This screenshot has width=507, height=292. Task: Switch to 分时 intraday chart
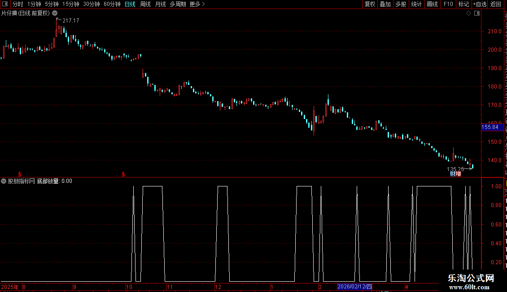18,4
